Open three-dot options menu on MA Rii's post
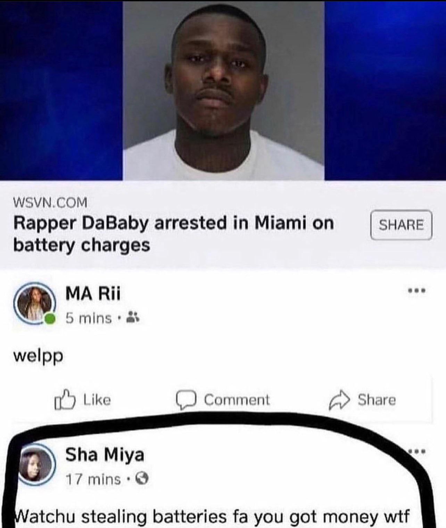Viewport: 446px width, 528px height. click(417, 290)
